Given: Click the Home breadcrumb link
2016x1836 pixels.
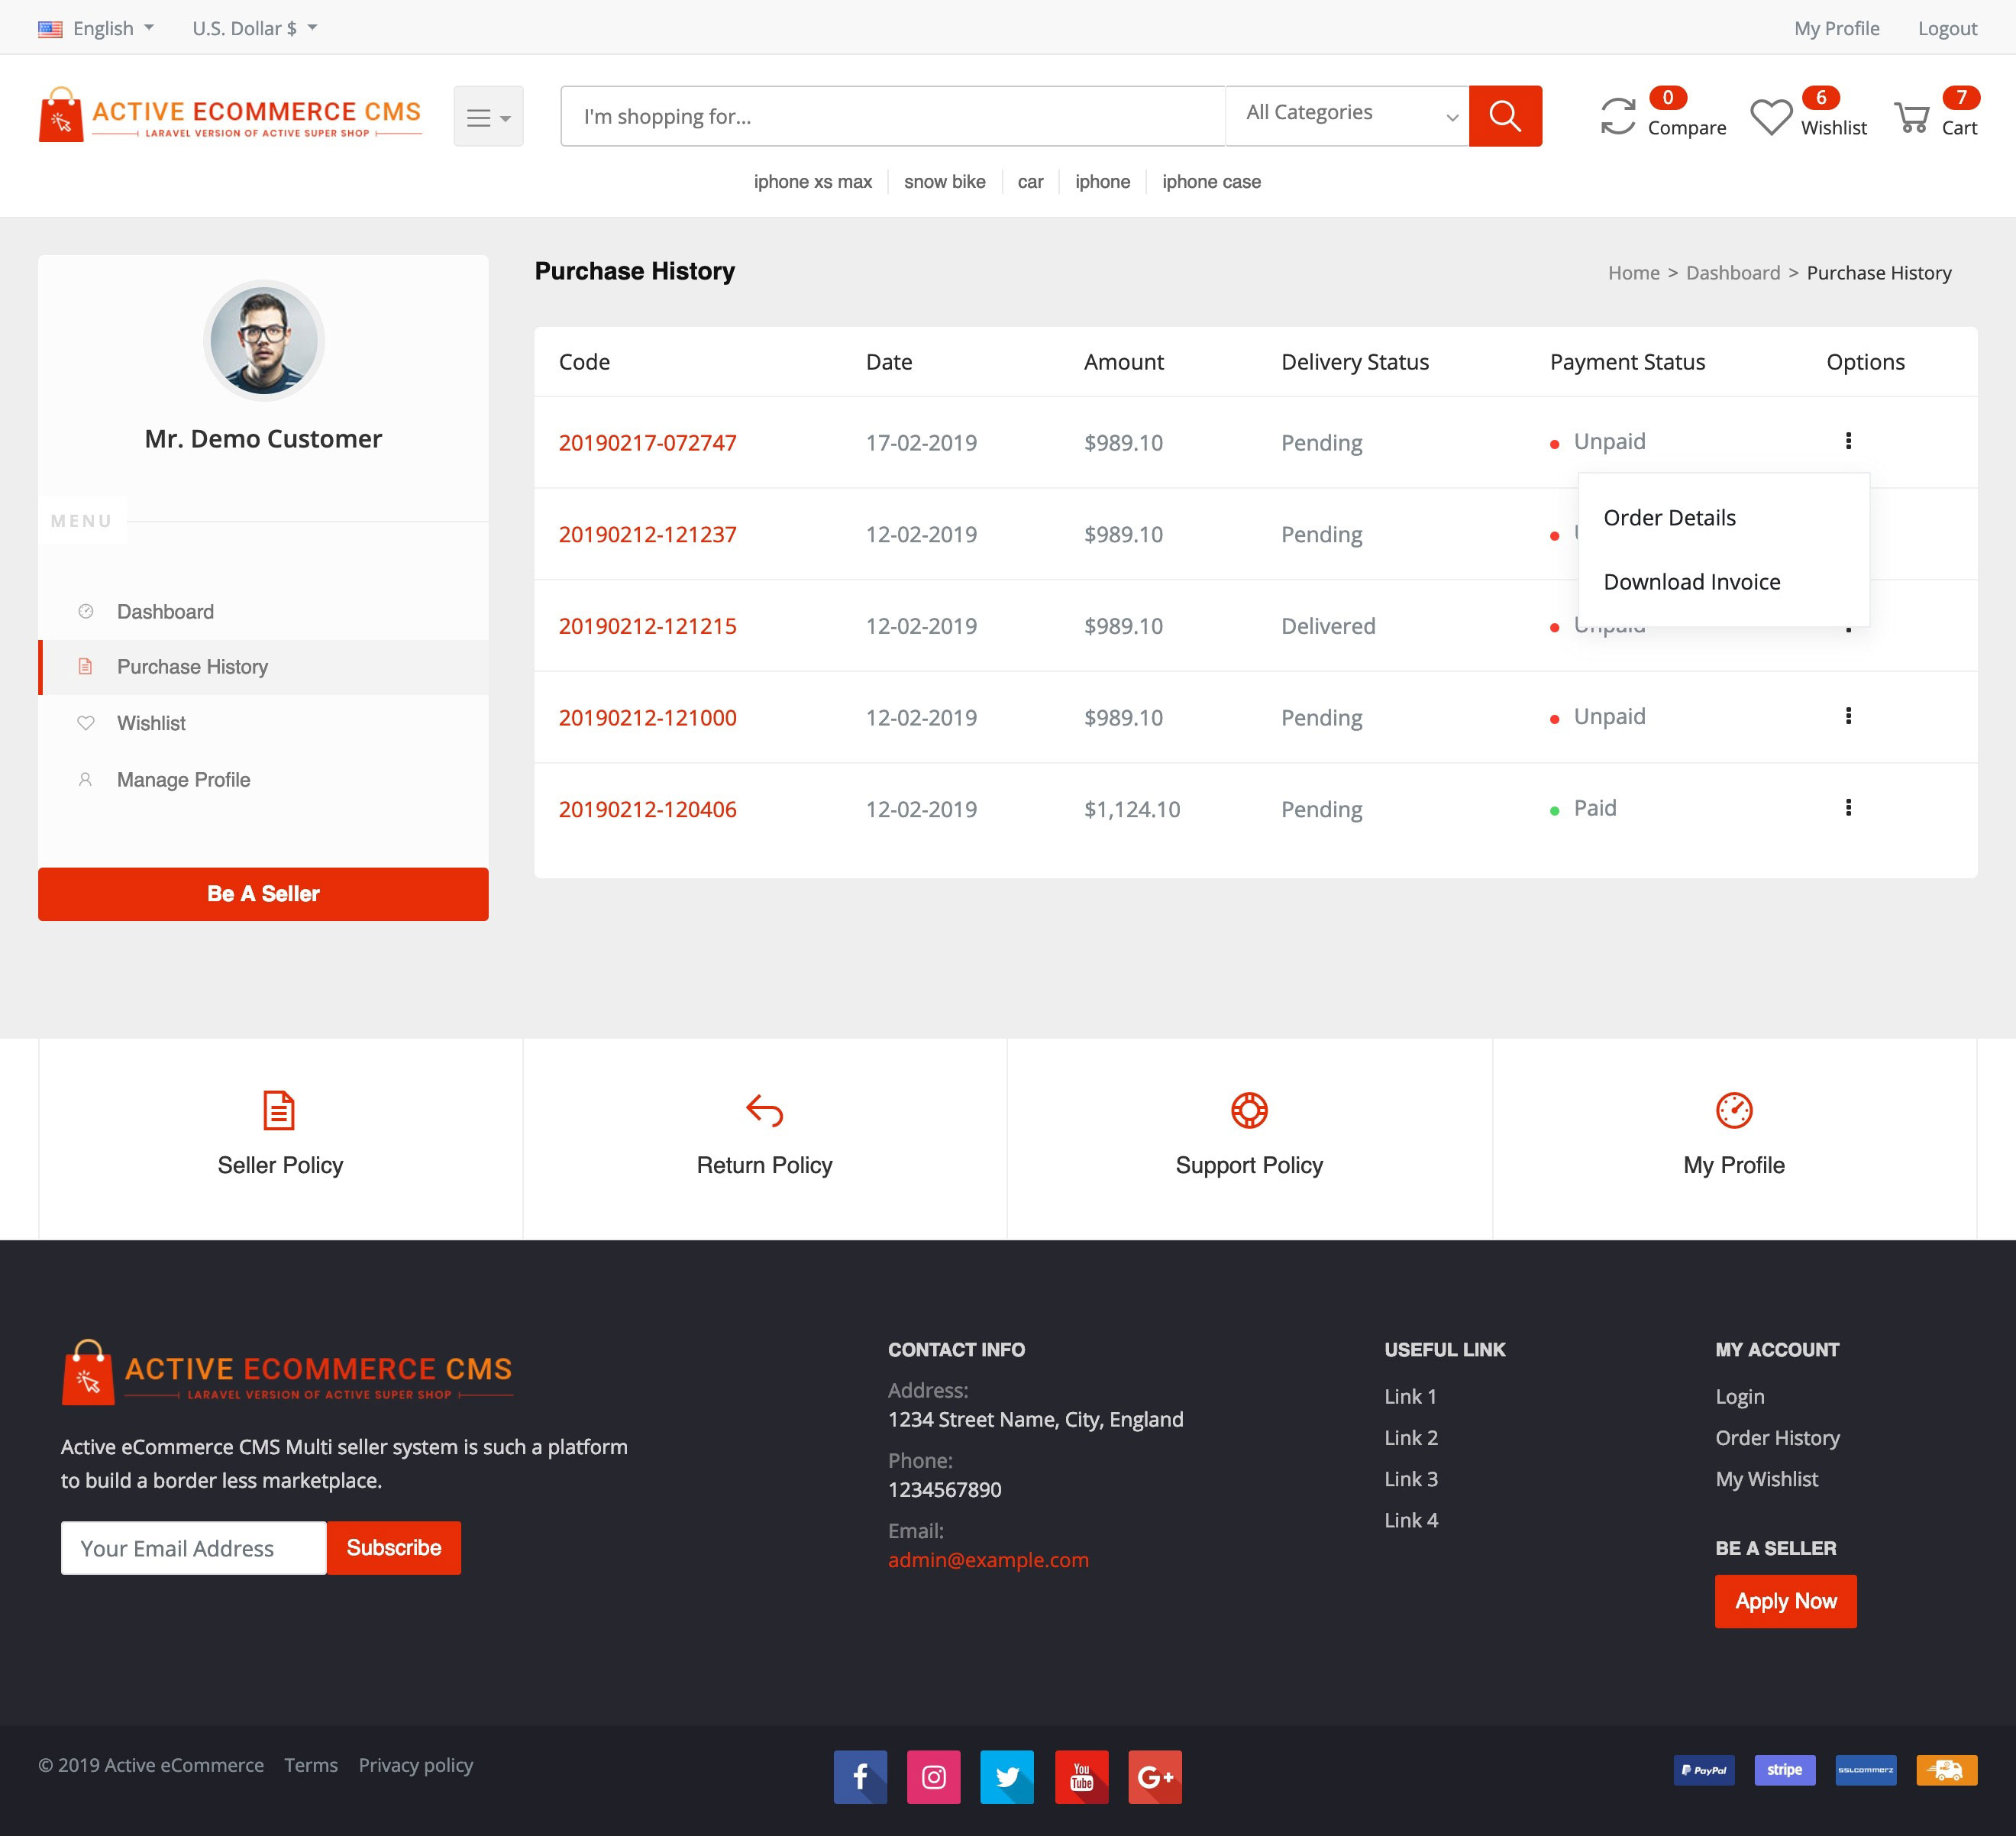Looking at the screenshot, I should pos(1634,273).
